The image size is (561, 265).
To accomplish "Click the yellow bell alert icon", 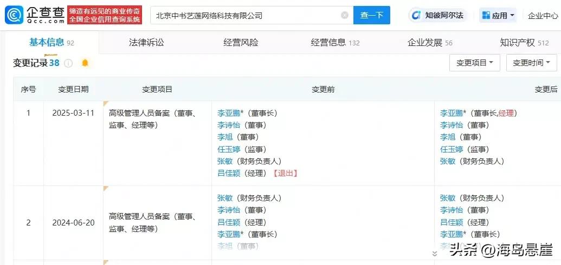I will 85,63.
